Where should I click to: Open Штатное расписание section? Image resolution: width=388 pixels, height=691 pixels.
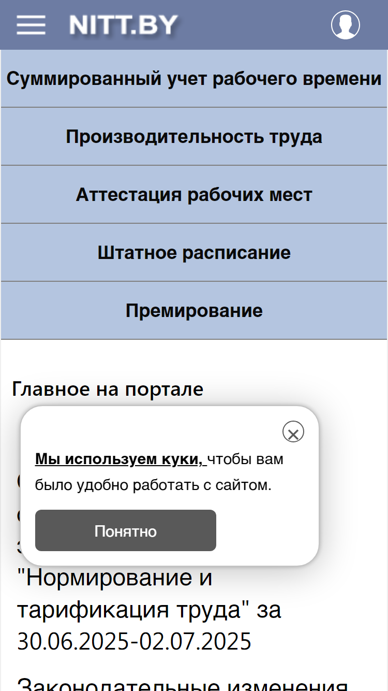(194, 253)
